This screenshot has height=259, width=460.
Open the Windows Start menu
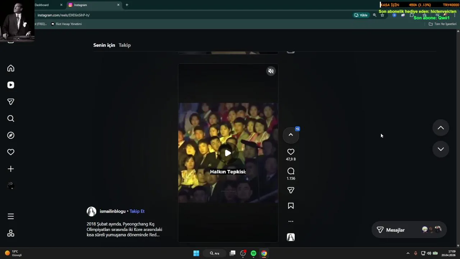[196, 253]
